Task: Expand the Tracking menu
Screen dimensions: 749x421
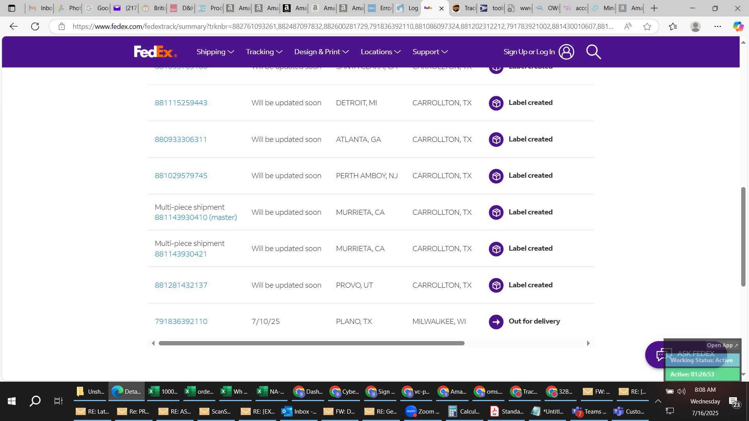Action: click(264, 52)
